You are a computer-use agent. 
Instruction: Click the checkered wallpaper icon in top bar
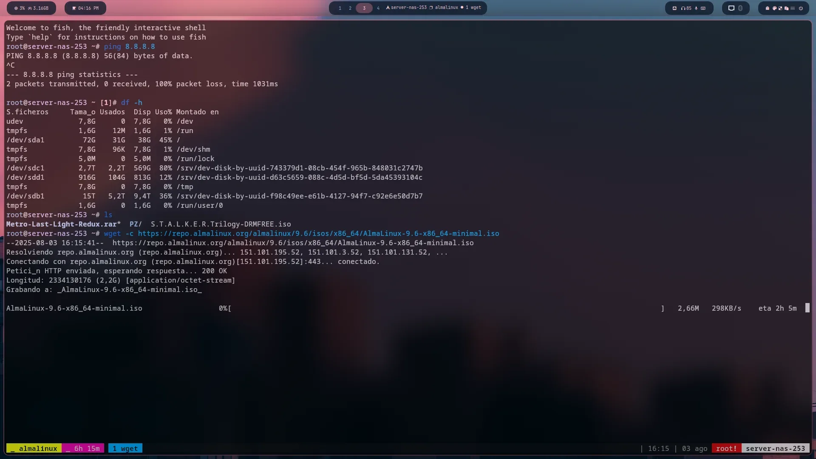tap(780, 8)
